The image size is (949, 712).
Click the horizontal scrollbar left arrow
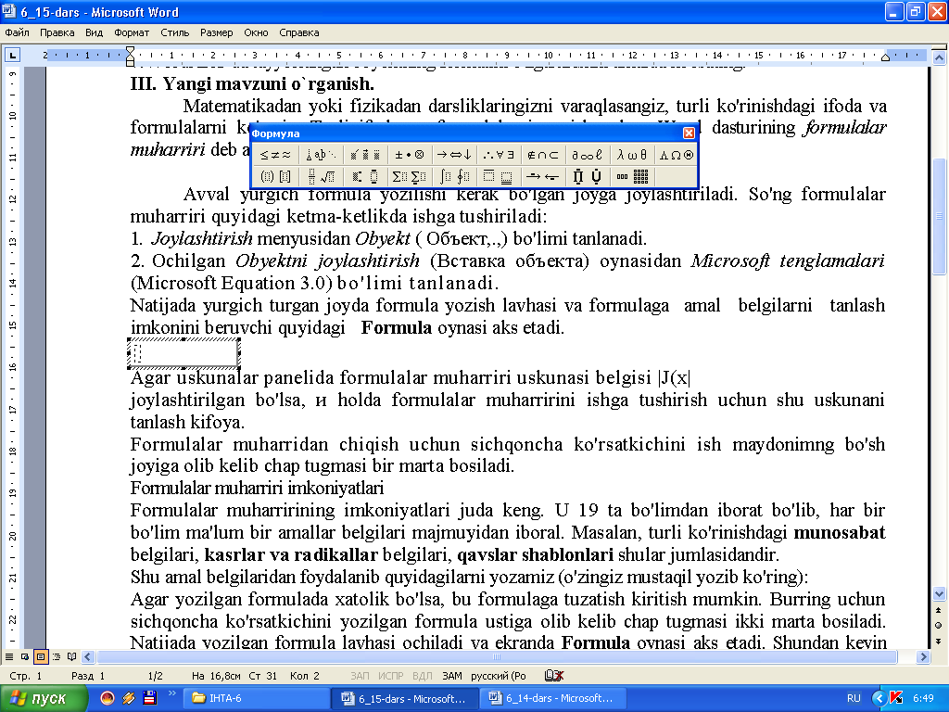pyautogui.click(x=88, y=657)
